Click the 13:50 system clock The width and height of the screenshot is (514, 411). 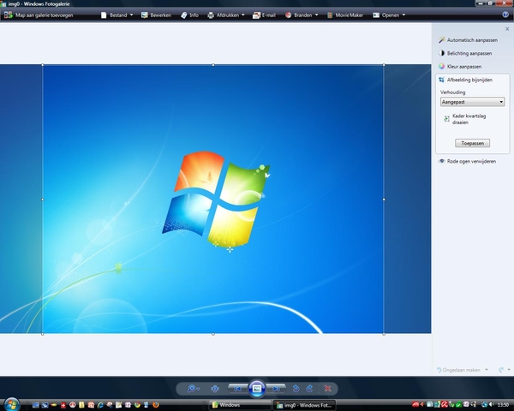click(503, 405)
